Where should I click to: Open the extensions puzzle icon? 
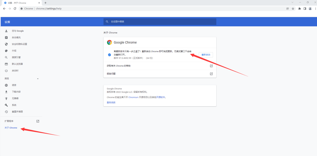(299, 8)
